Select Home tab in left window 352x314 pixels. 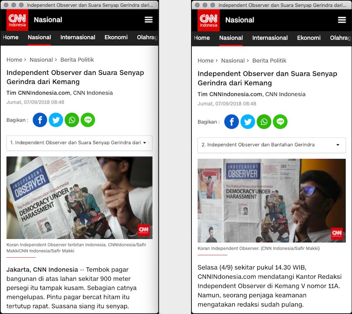(11, 37)
